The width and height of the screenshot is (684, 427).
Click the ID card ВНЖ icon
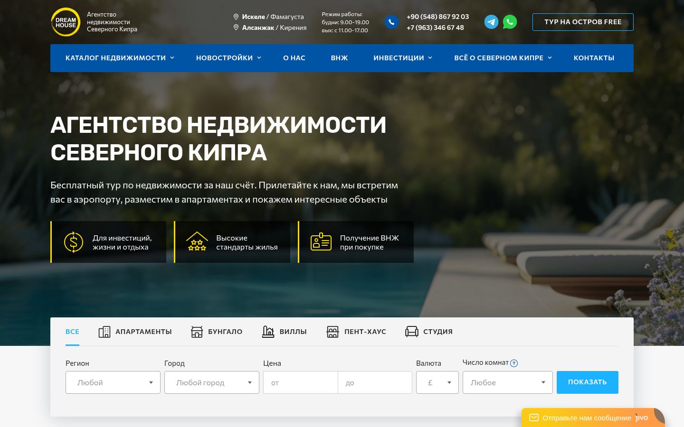click(321, 241)
